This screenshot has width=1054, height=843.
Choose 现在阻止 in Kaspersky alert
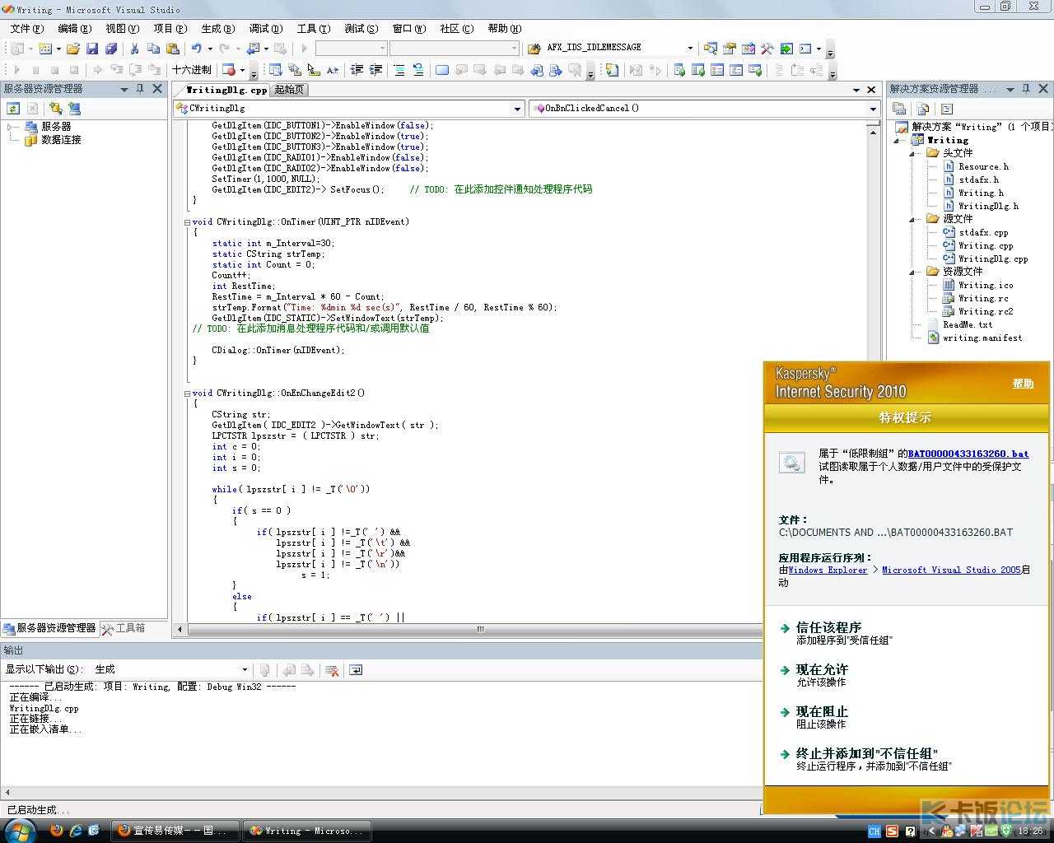coord(822,711)
